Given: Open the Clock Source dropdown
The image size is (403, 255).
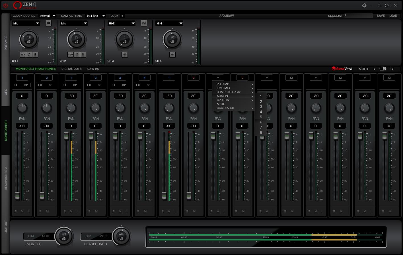Looking at the screenshot, I should [47, 16].
